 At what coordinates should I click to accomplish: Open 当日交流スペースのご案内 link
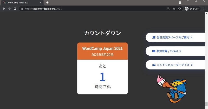tap(175, 37)
